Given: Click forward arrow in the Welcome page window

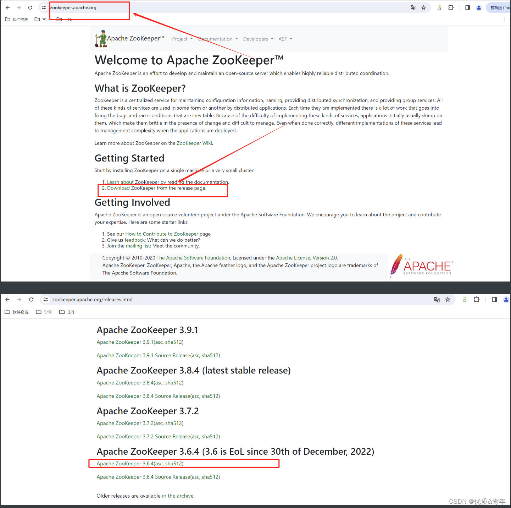Looking at the screenshot, I should [19, 7].
